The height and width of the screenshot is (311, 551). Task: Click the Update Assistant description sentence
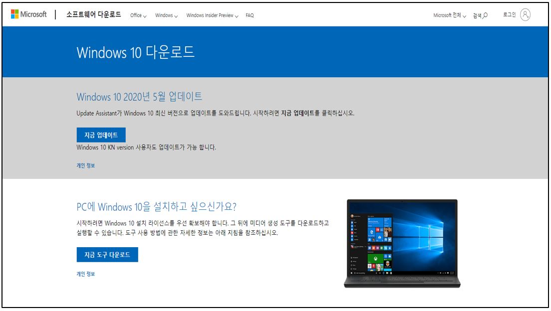216,113
